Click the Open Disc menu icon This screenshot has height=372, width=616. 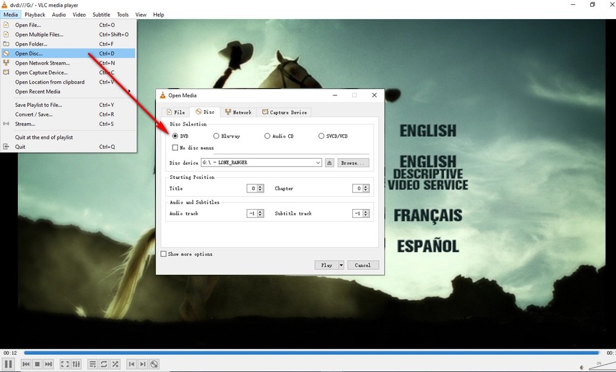pos(6,53)
